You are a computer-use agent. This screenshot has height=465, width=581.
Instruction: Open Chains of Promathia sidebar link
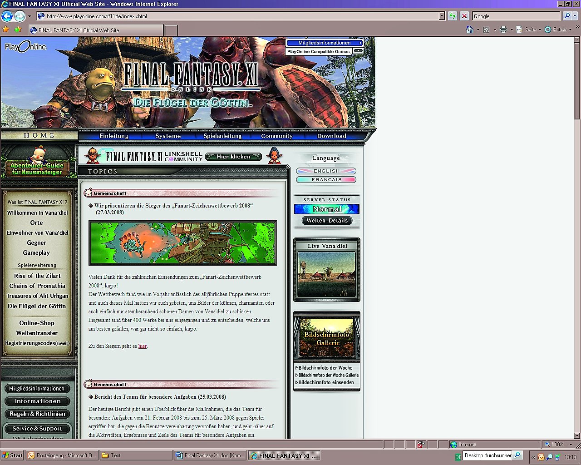[37, 286]
